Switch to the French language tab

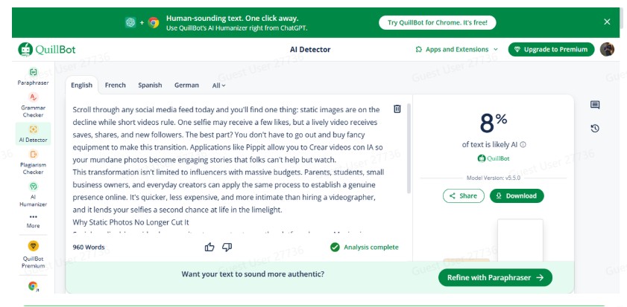pos(115,85)
